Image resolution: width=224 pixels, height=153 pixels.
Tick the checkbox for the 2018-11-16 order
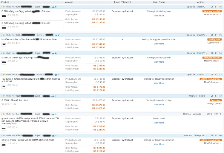1,7
